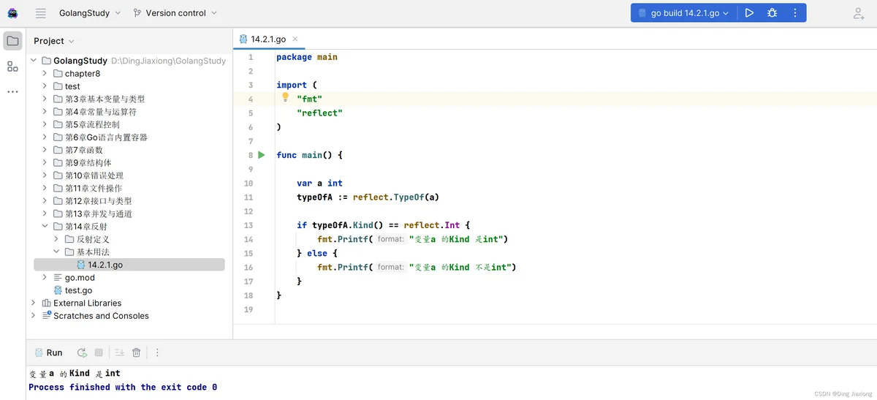Select the 14.2.1.go editor tab
The width and height of the screenshot is (877, 400).
[267, 39]
